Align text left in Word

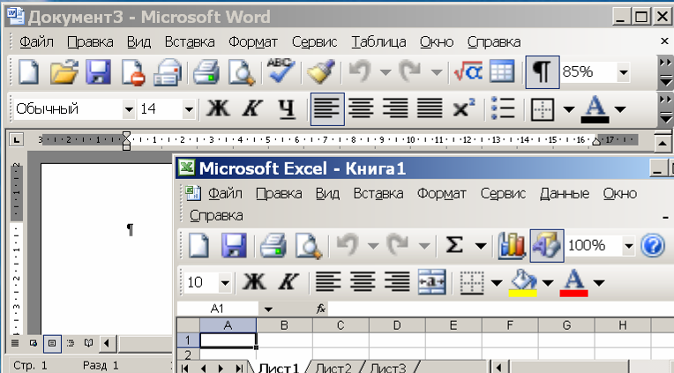[327, 108]
